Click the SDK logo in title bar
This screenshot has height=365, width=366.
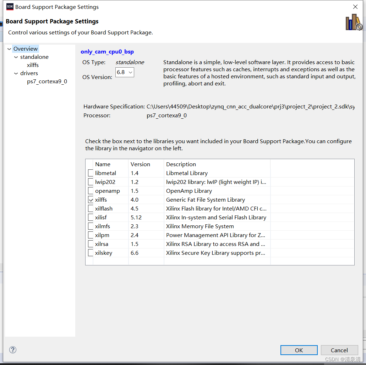(10, 7)
